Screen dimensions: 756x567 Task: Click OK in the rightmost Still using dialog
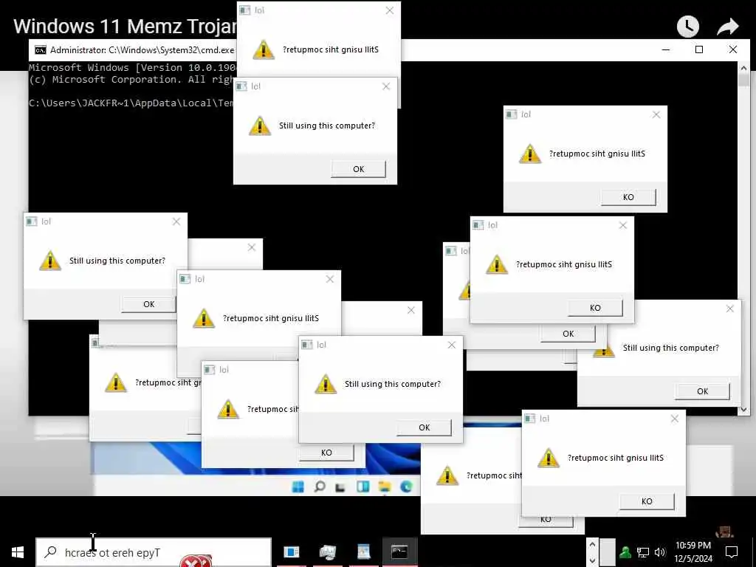click(x=703, y=391)
